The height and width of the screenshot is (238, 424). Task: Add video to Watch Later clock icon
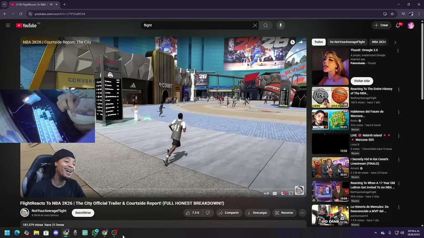pos(292,42)
